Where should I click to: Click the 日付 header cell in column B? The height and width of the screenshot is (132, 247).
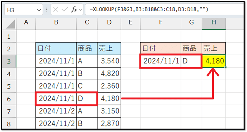click(x=56, y=49)
